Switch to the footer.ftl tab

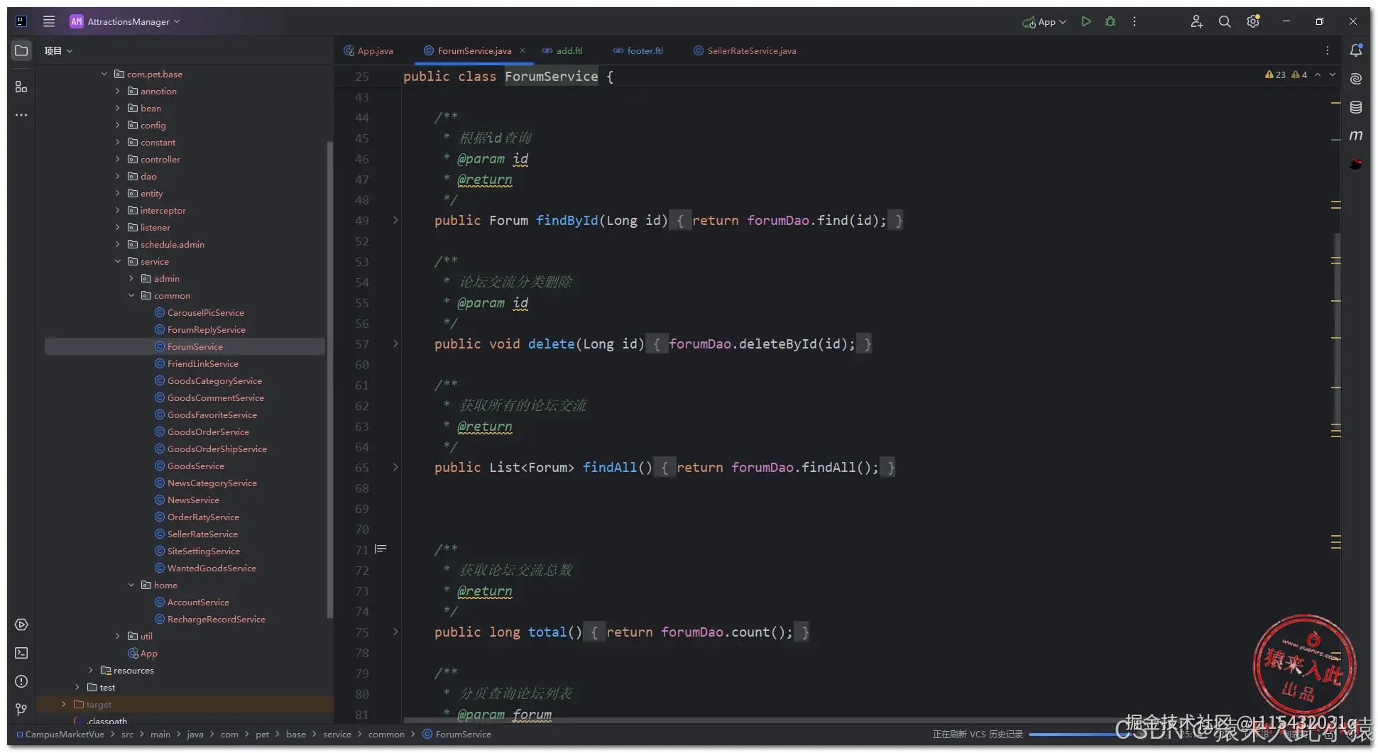(638, 50)
